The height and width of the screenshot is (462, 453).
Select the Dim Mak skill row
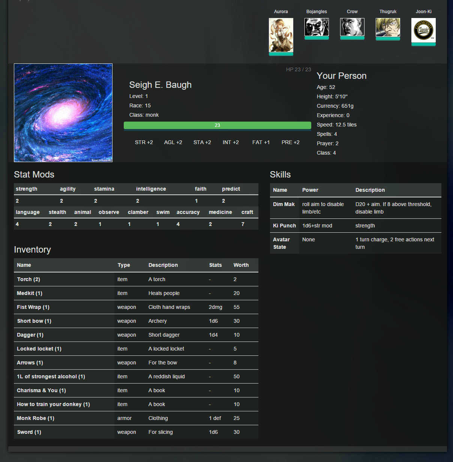point(284,205)
